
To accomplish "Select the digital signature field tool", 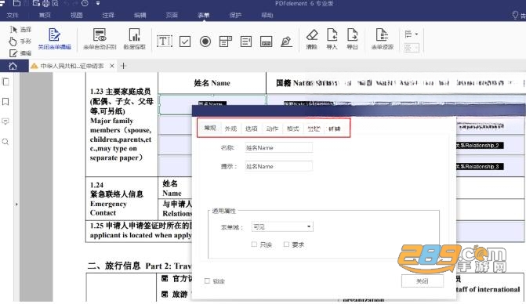I will tap(286, 42).
